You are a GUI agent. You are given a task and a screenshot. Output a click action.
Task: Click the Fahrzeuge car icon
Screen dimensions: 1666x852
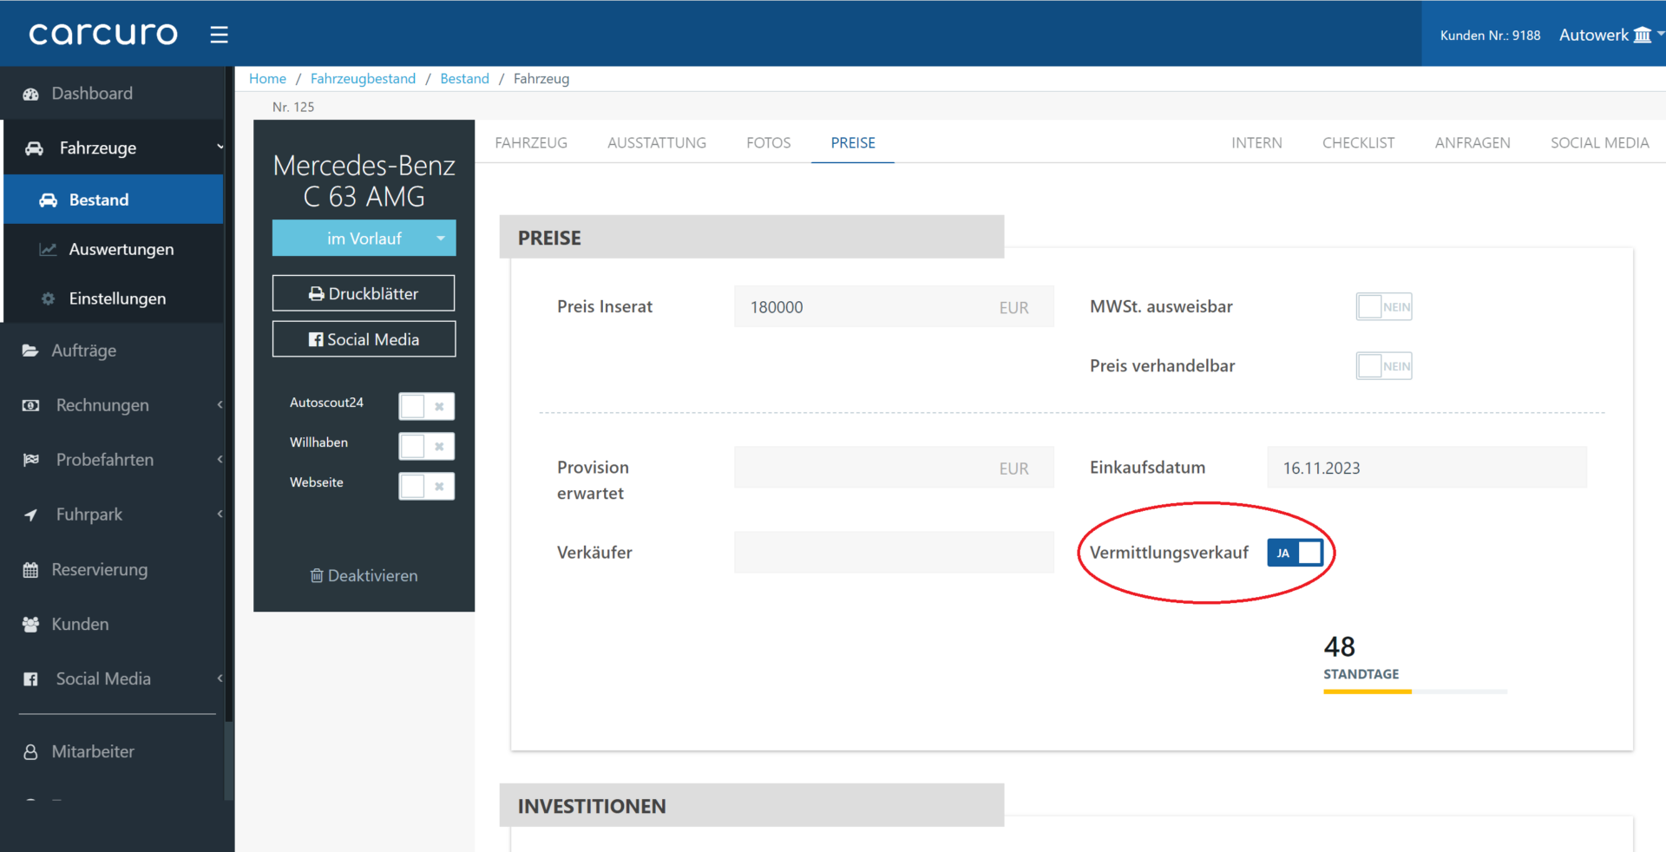pos(35,148)
